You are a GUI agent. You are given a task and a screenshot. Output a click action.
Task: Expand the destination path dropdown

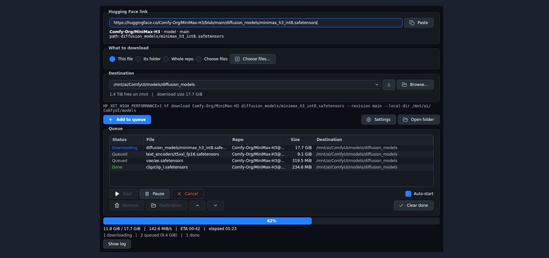click(x=245, y=84)
